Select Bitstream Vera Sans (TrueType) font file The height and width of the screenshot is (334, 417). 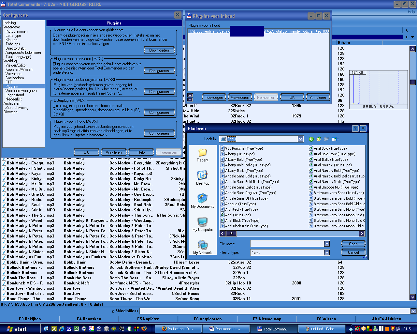337,193
